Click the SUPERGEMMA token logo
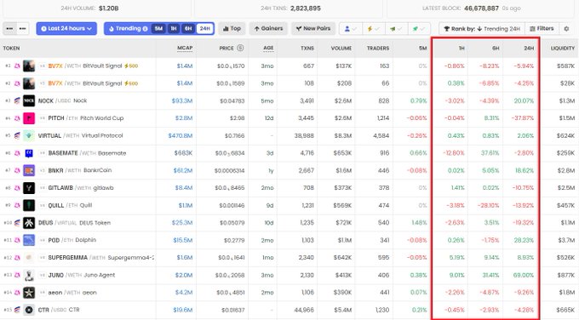579x320 pixels. (29, 258)
